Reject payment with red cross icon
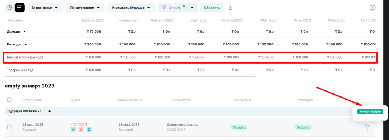Image resolution: width=389 pixels, height=140 pixels. pyautogui.click(x=81, y=129)
